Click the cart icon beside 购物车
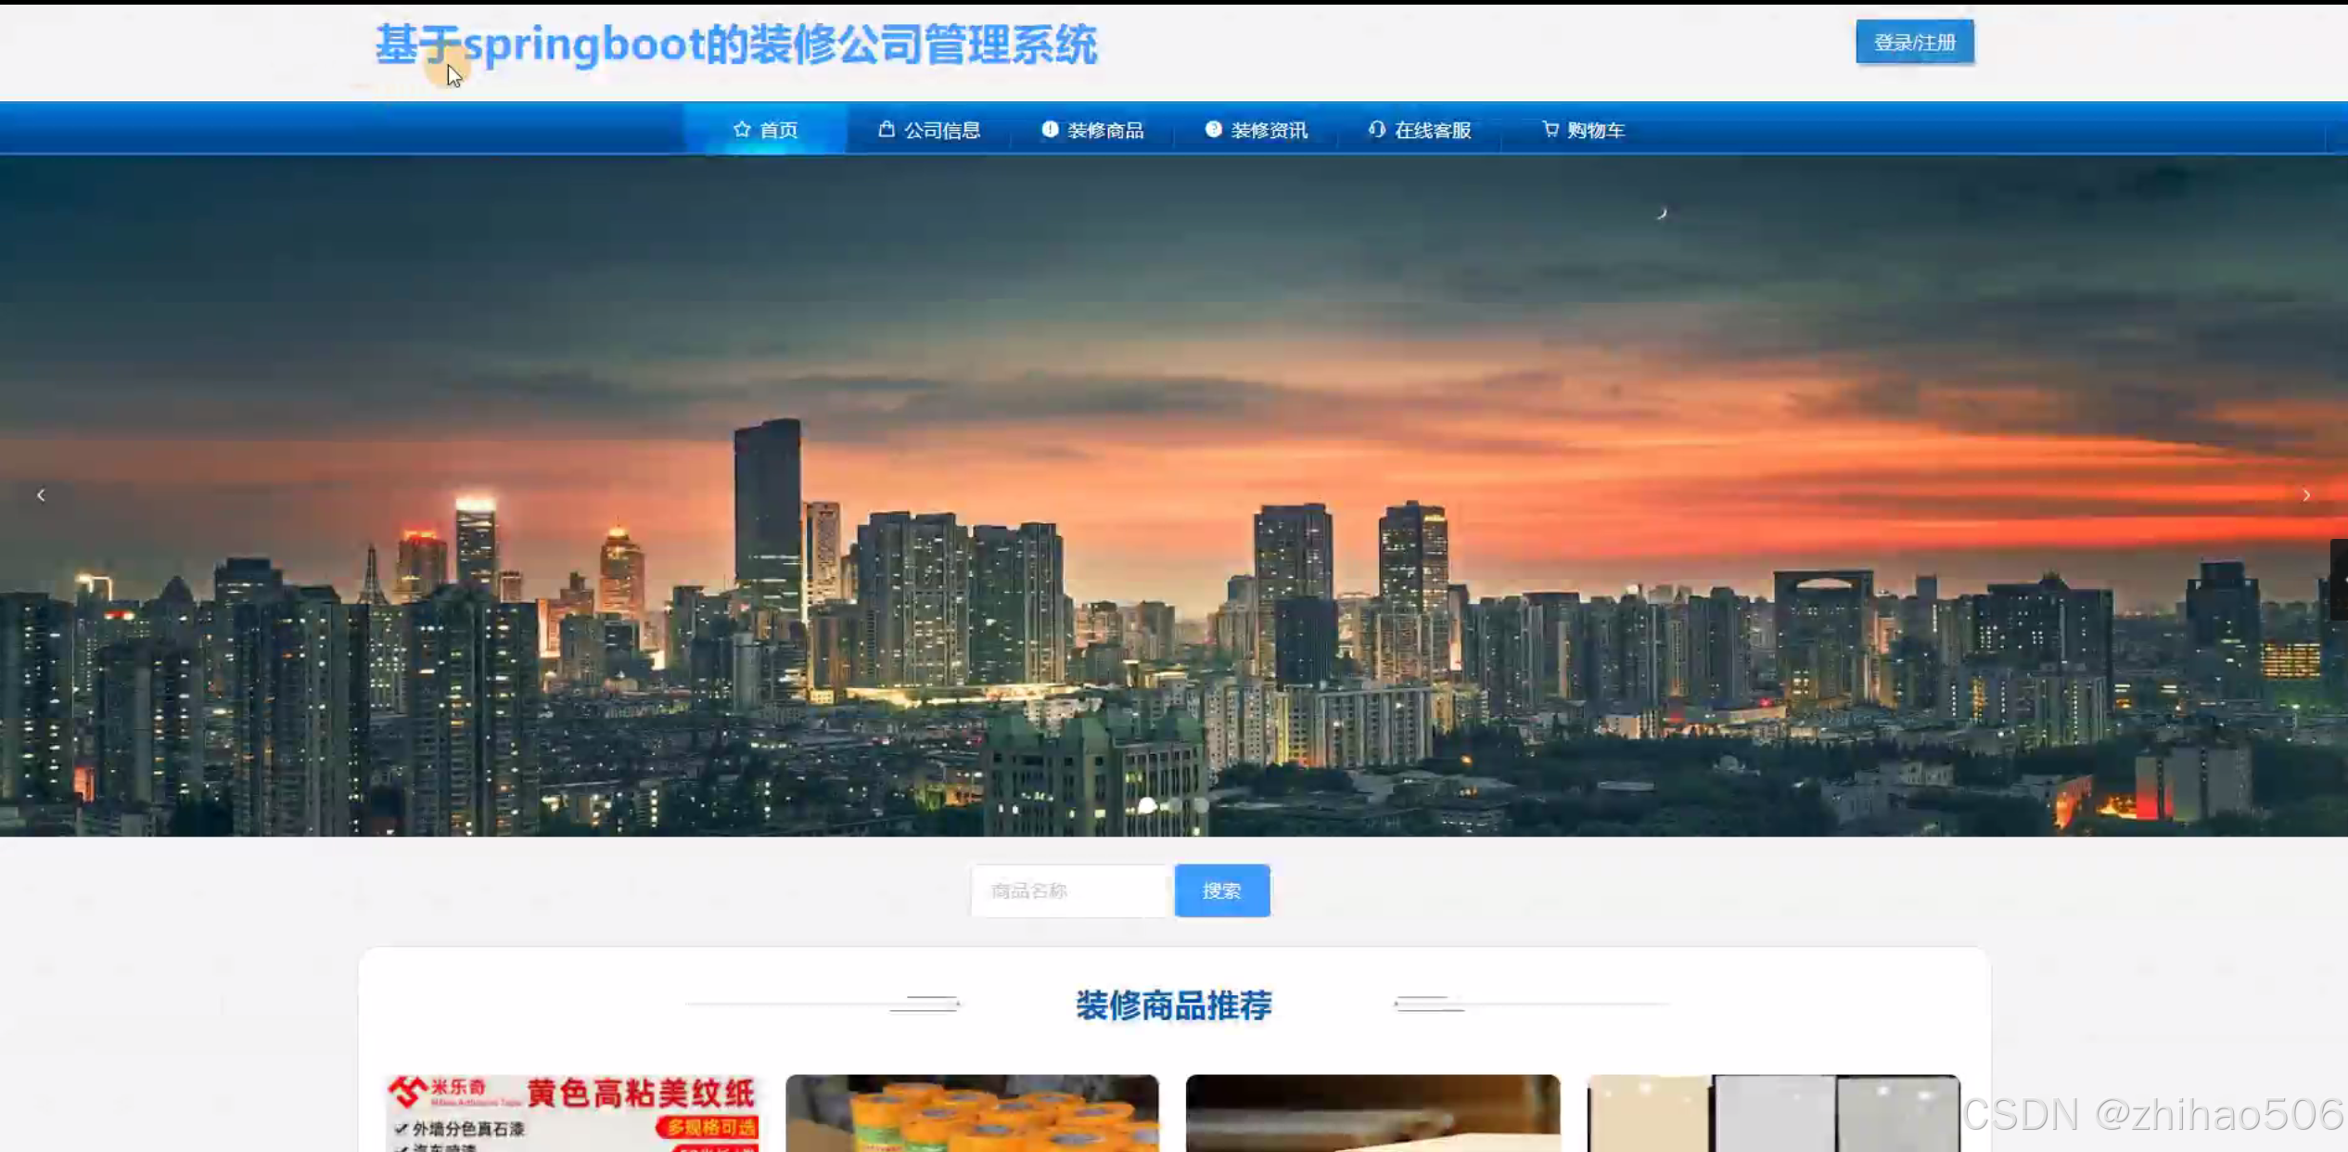The width and height of the screenshot is (2348, 1152). (1550, 129)
